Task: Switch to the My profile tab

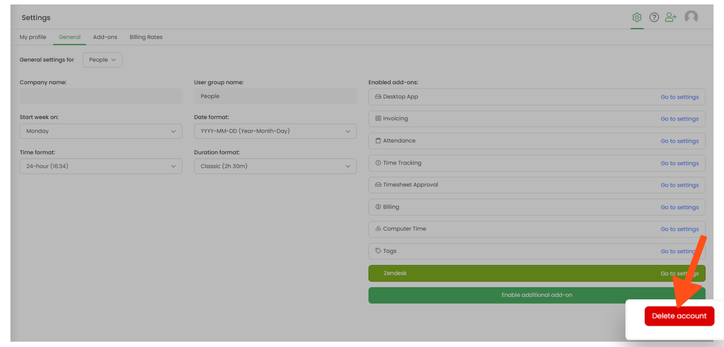Action: [33, 37]
